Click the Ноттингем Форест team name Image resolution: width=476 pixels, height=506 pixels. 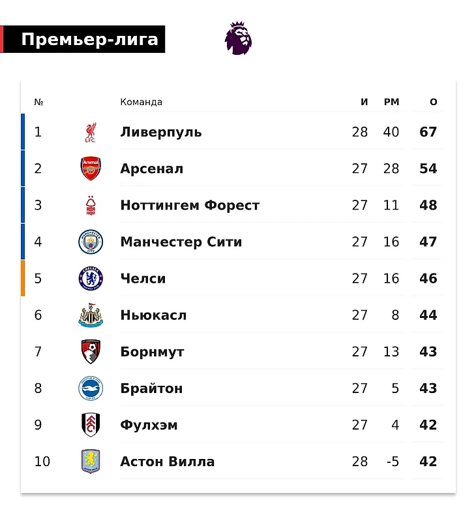click(190, 205)
